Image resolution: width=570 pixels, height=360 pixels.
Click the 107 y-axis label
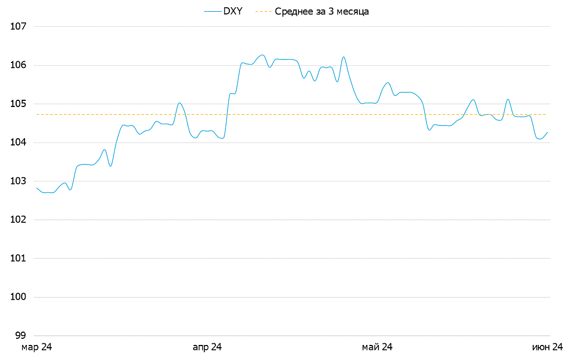[x=18, y=27]
